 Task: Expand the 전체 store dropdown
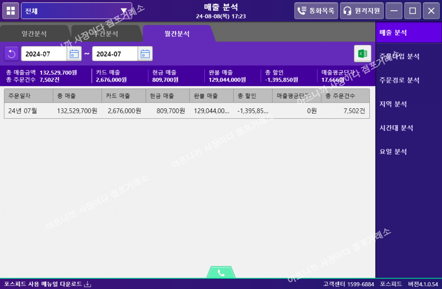coord(123,11)
